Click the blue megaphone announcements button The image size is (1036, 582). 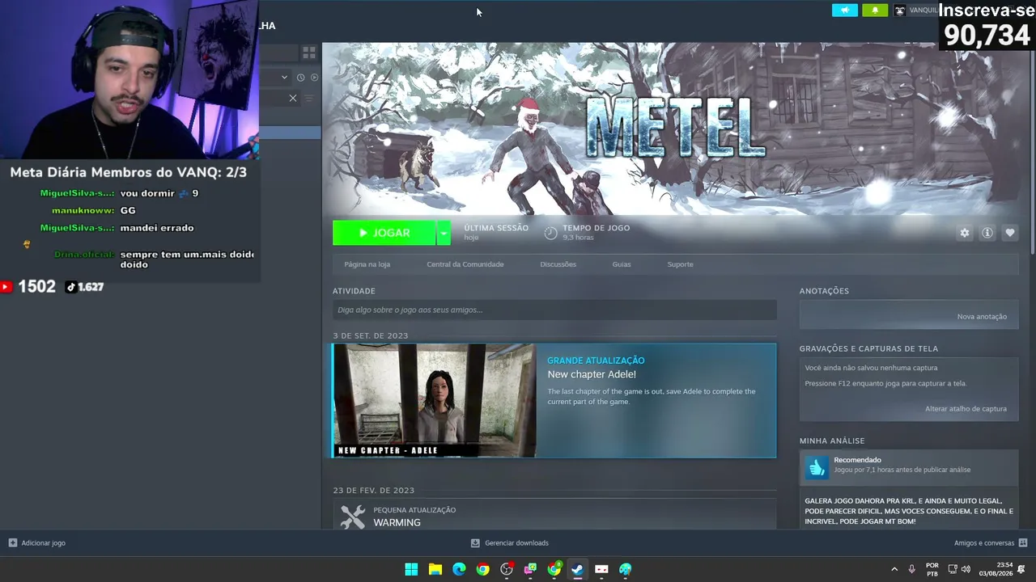(x=844, y=11)
